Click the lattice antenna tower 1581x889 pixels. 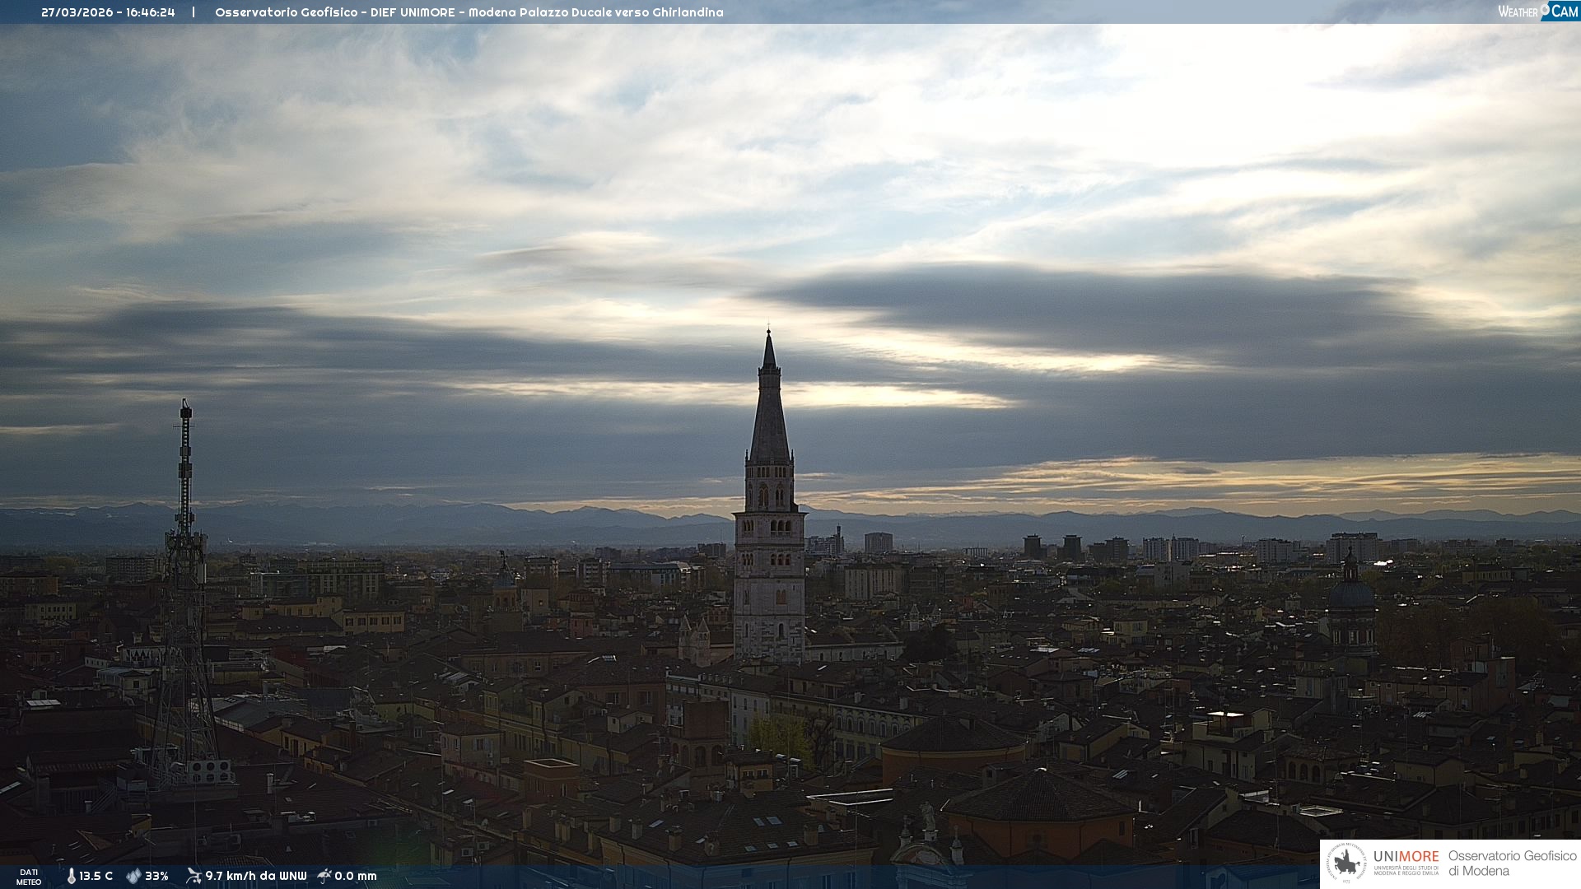click(184, 593)
